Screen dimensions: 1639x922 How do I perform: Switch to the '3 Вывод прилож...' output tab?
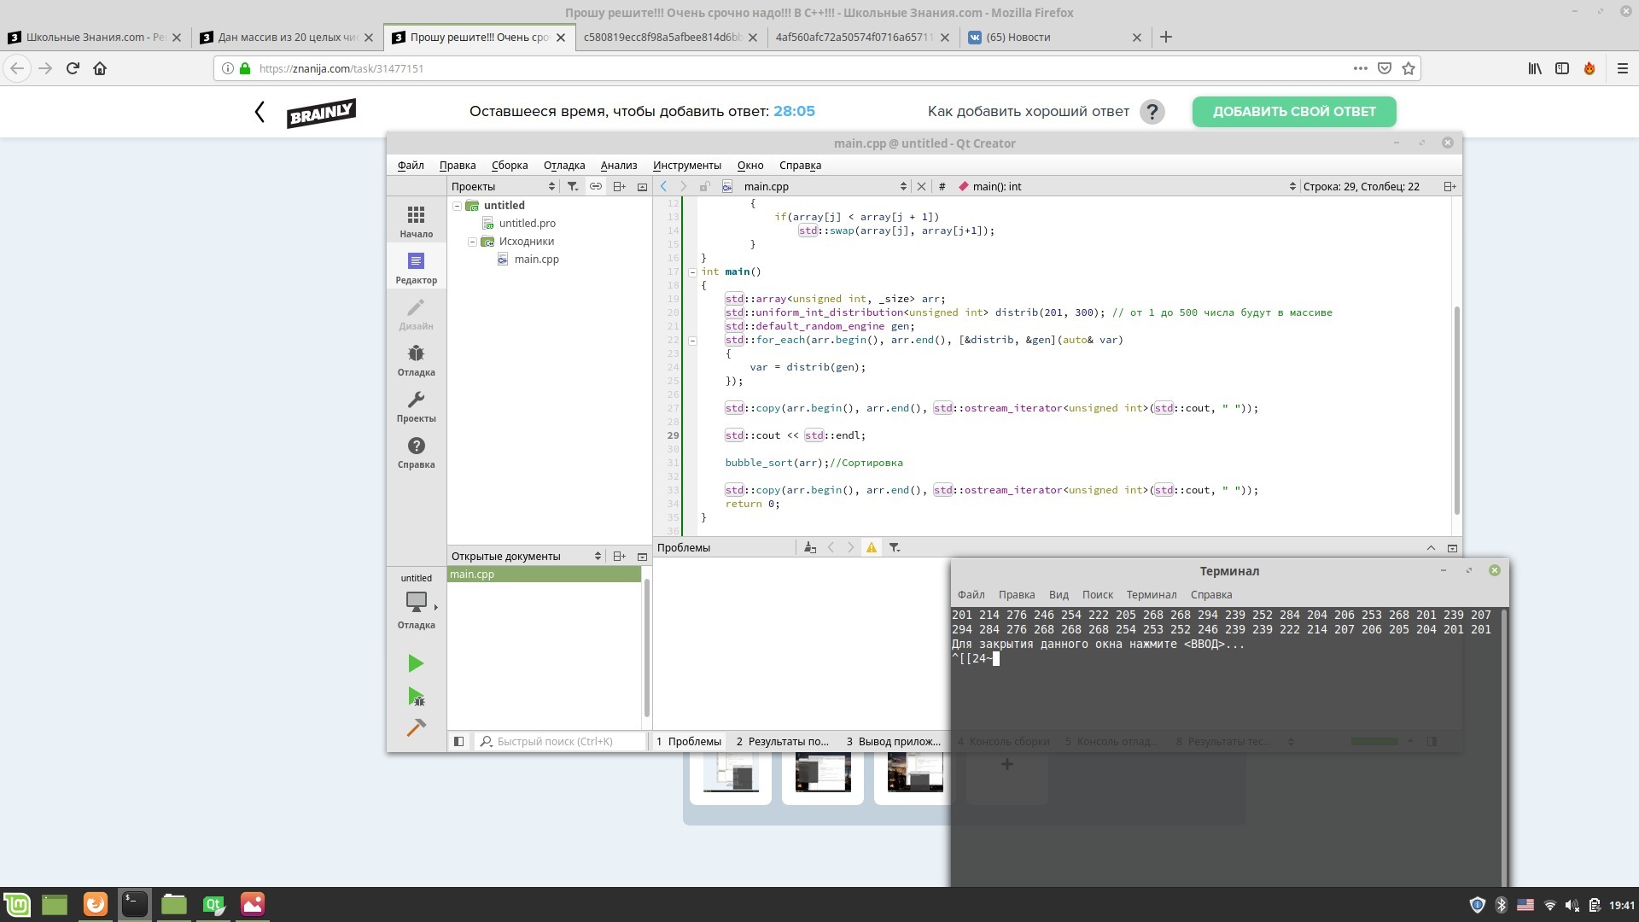point(893,741)
